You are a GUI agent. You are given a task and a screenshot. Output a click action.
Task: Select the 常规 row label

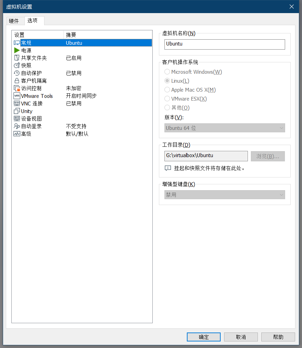(x=26, y=43)
